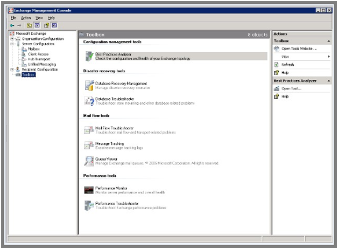Open the File menu
The image size is (338, 249).
coord(13,18)
